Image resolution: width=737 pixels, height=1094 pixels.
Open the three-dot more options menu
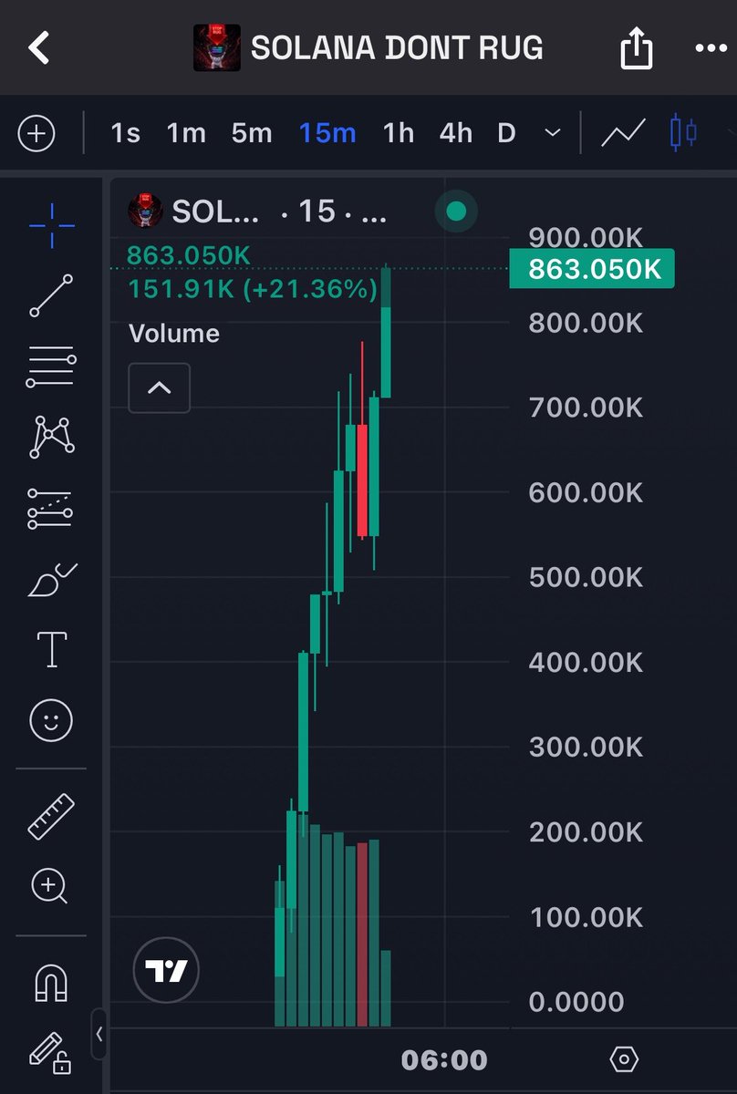pos(711,48)
